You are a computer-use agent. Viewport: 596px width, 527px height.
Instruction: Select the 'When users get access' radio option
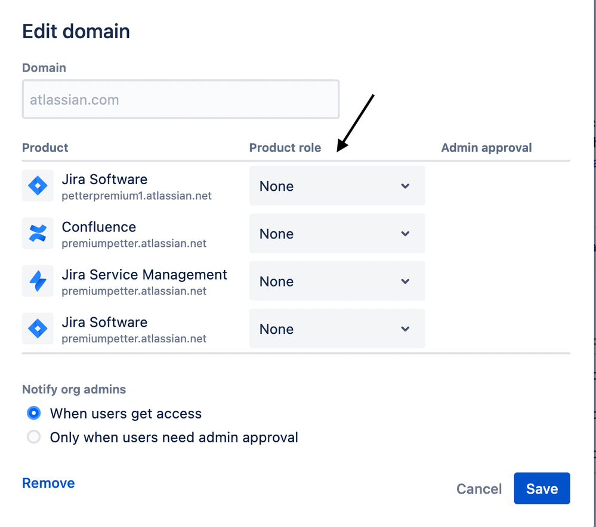click(34, 413)
